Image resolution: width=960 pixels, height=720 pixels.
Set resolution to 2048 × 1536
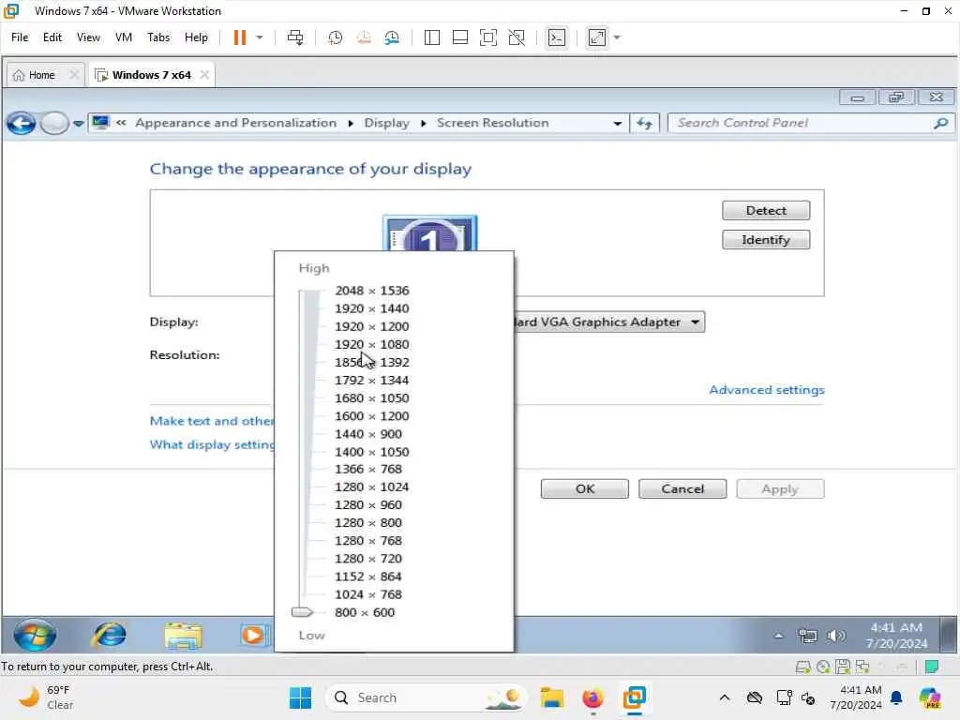(371, 291)
